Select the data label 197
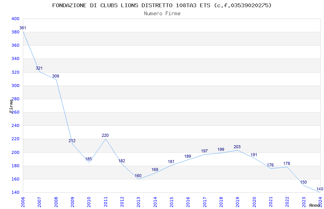This screenshot has width=324, height=209. point(204,151)
